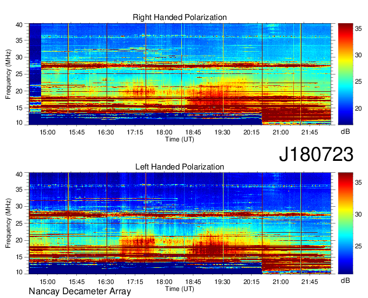368x298 pixels.
Task: Click the 30 dB label on the top color bar
Action: (358, 55)
